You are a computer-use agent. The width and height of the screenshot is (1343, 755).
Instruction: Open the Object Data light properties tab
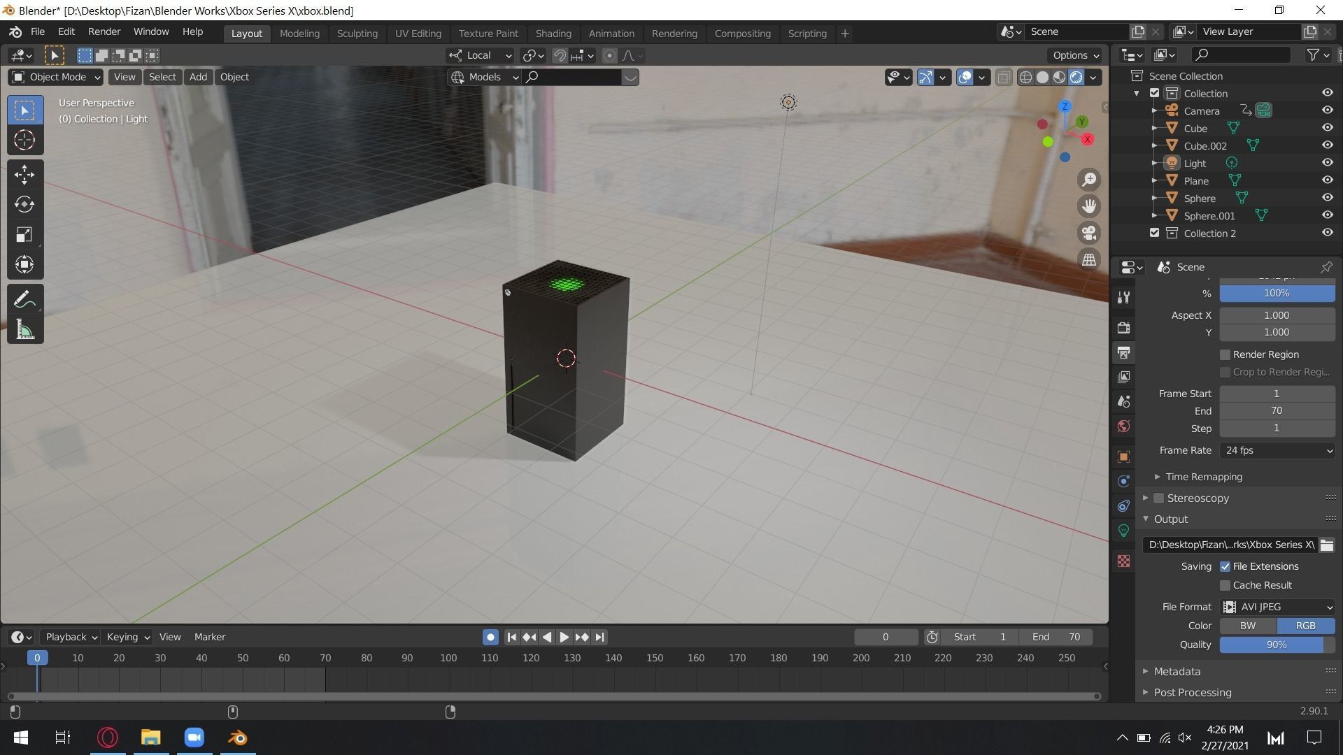click(x=1123, y=530)
